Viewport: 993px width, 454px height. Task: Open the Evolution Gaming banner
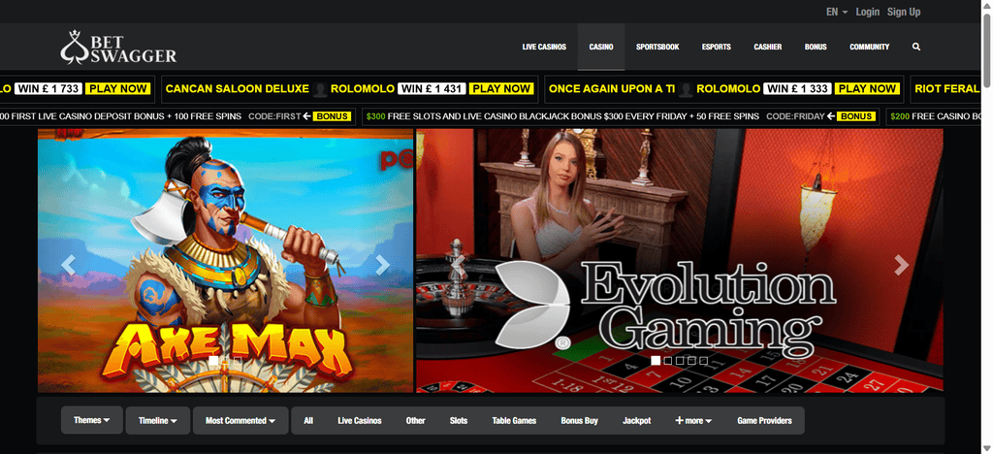[x=680, y=260]
